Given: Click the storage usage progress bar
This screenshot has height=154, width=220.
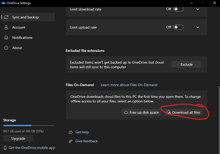Looking at the screenshot, I should tap(29, 125).
